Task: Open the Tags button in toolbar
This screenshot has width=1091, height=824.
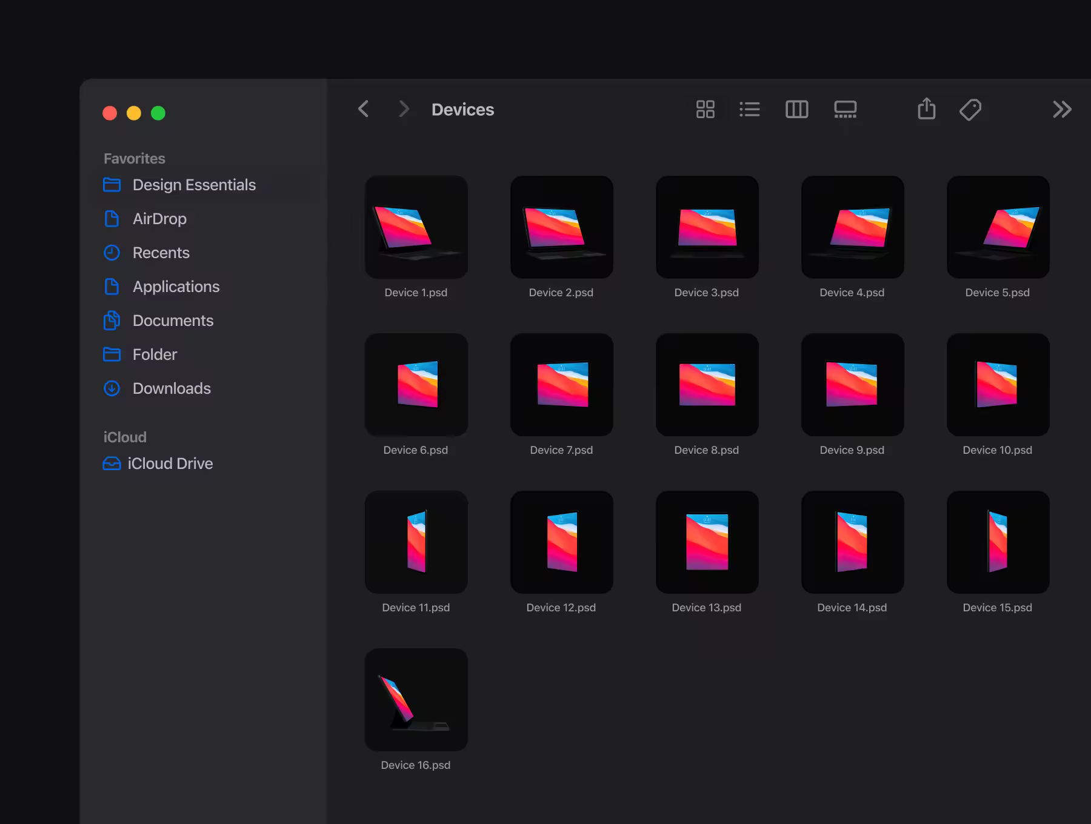Action: coord(970,110)
